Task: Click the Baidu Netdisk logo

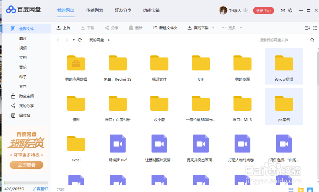Action: tap(23, 10)
